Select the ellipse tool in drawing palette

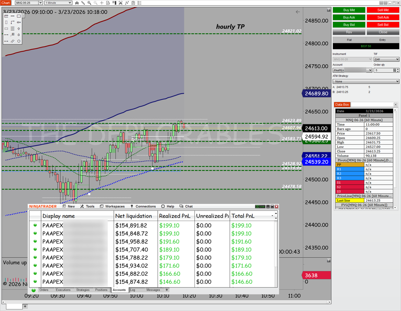19,41
